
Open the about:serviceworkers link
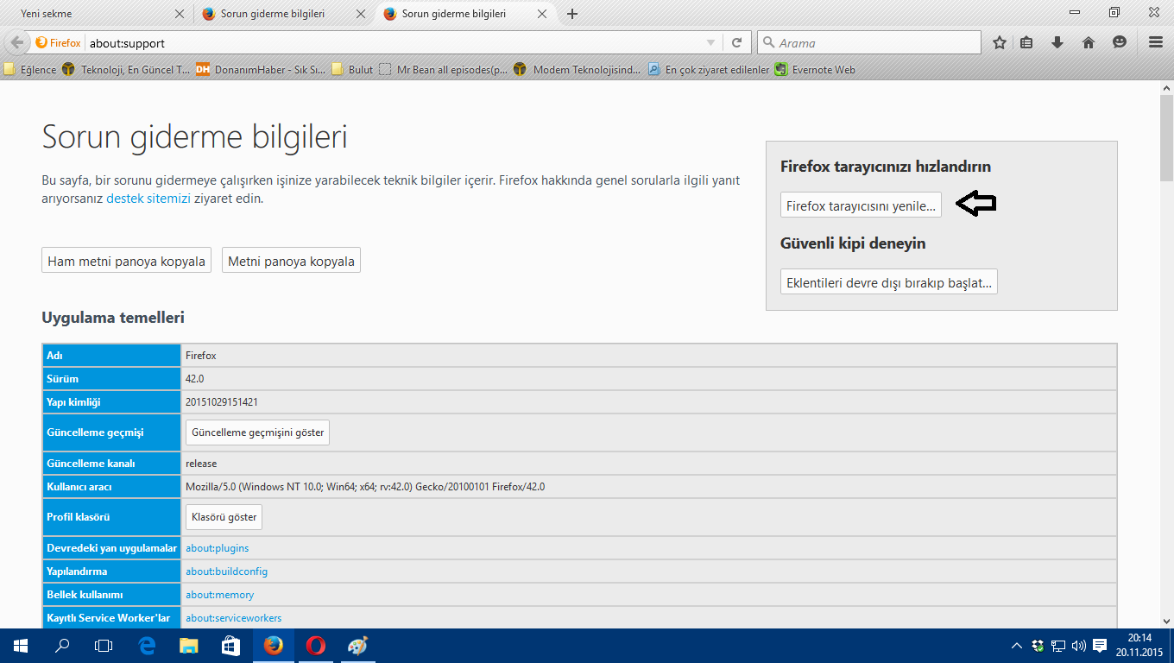click(234, 618)
